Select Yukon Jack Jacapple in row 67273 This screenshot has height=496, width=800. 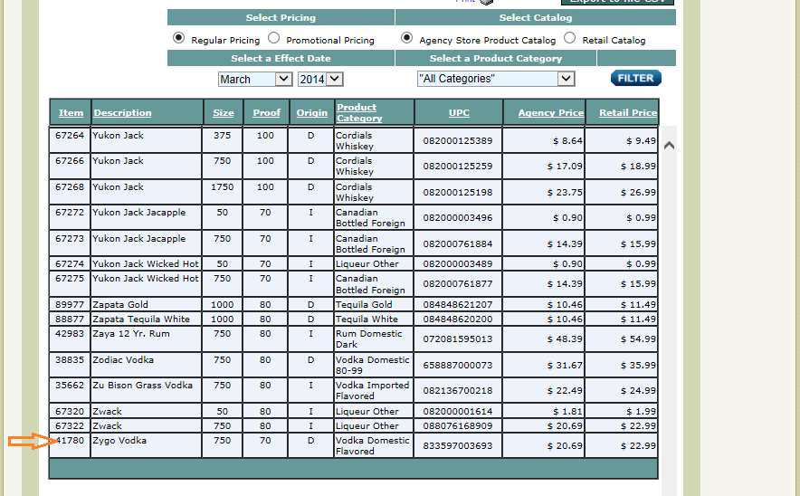139,238
